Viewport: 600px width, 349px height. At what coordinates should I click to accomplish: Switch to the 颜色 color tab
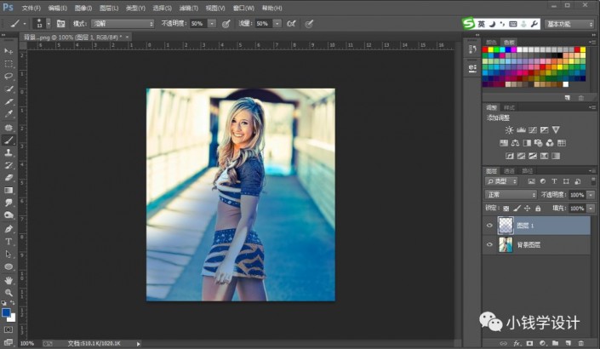pos(491,42)
